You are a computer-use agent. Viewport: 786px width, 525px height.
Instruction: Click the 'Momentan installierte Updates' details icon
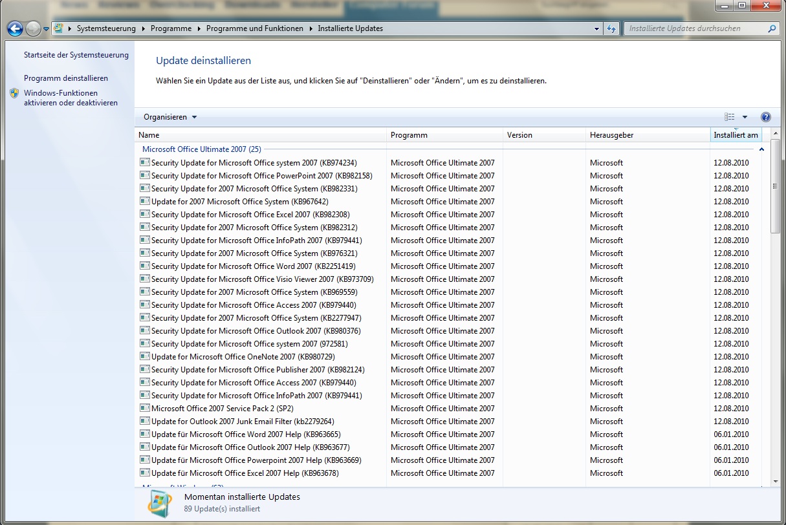click(160, 504)
